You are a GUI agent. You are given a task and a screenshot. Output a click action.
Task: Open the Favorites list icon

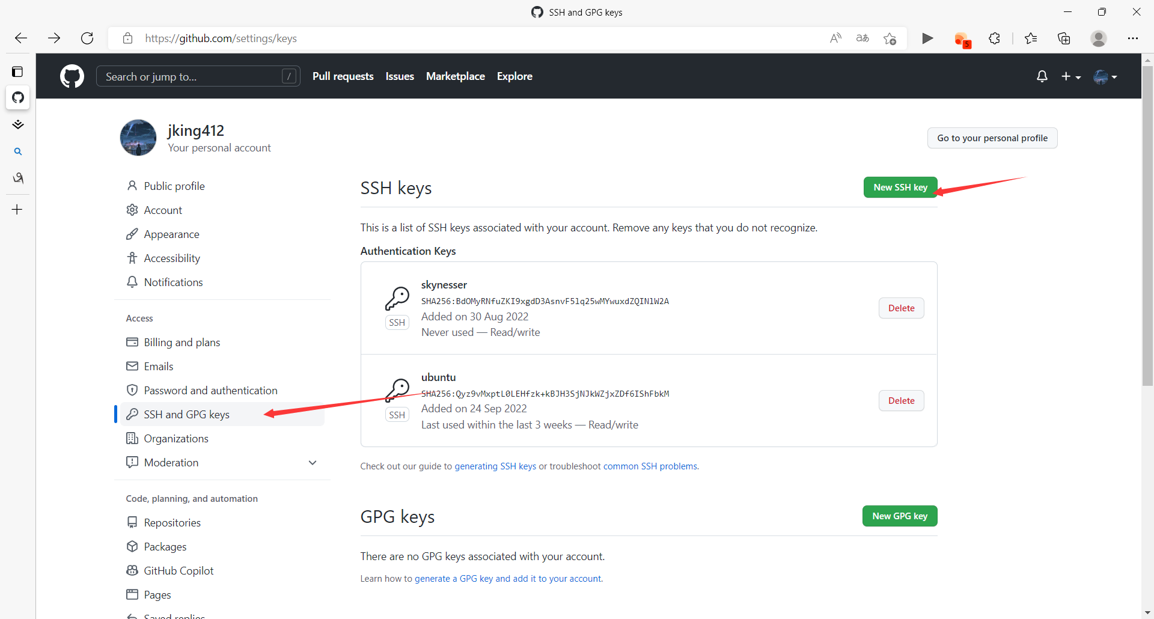(1031, 38)
